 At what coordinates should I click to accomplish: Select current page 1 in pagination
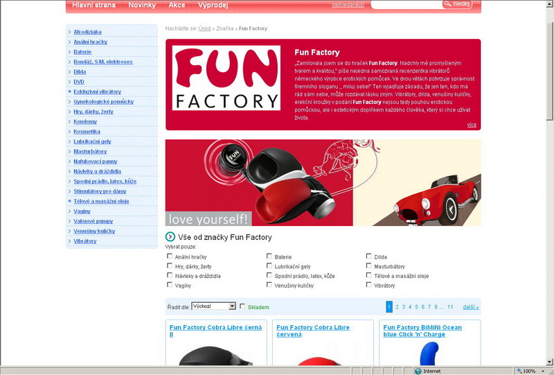(x=389, y=306)
